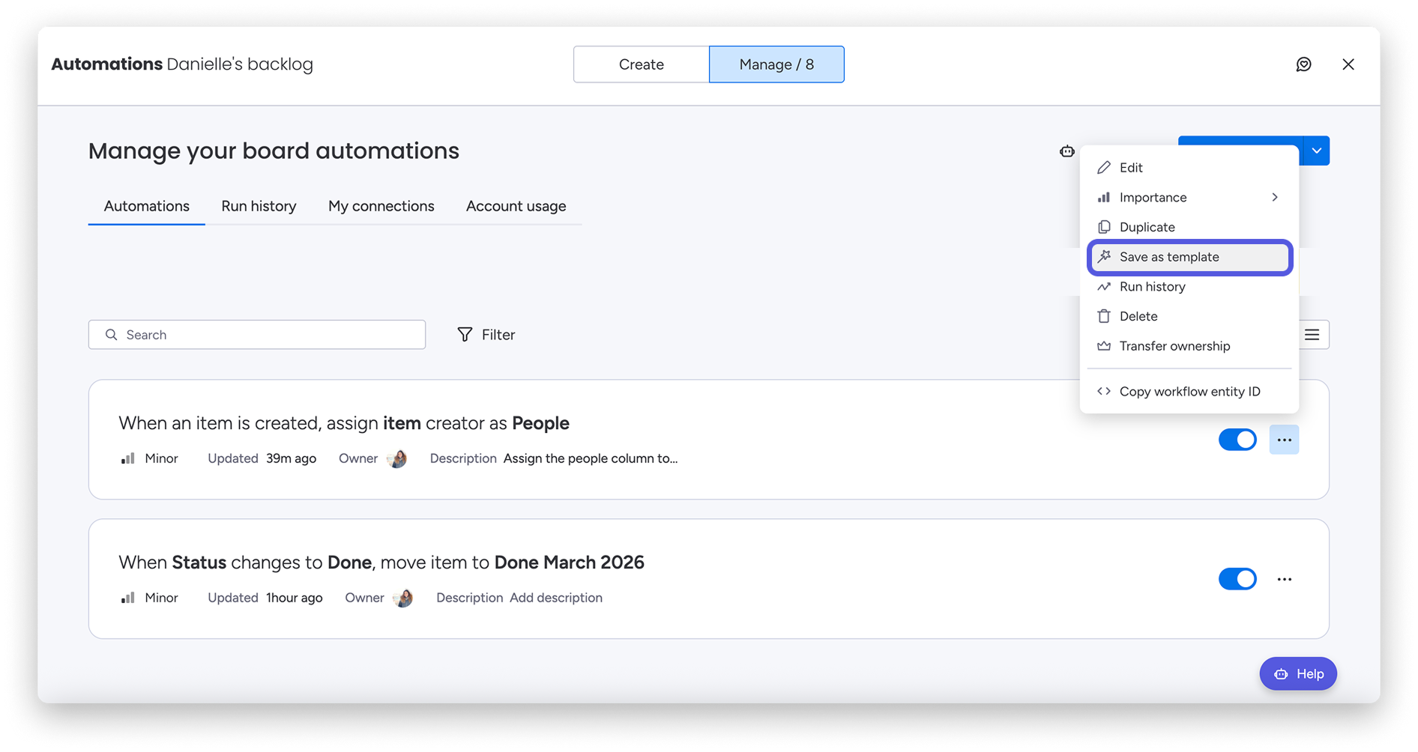Click owner avatar on Status automation

403,598
